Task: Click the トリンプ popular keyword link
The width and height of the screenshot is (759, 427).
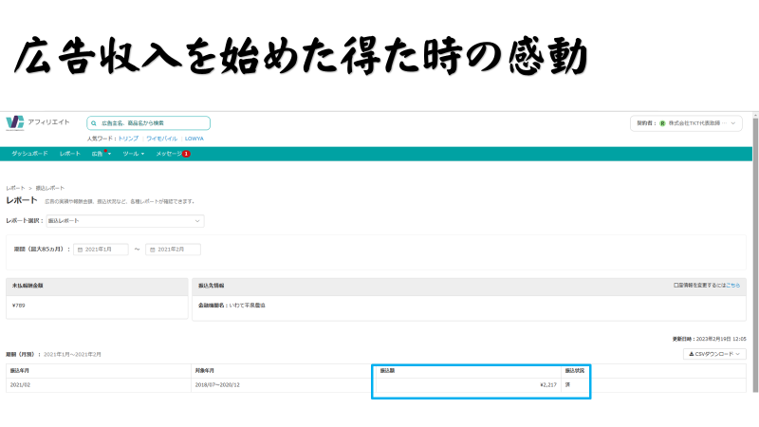Action: click(x=127, y=139)
